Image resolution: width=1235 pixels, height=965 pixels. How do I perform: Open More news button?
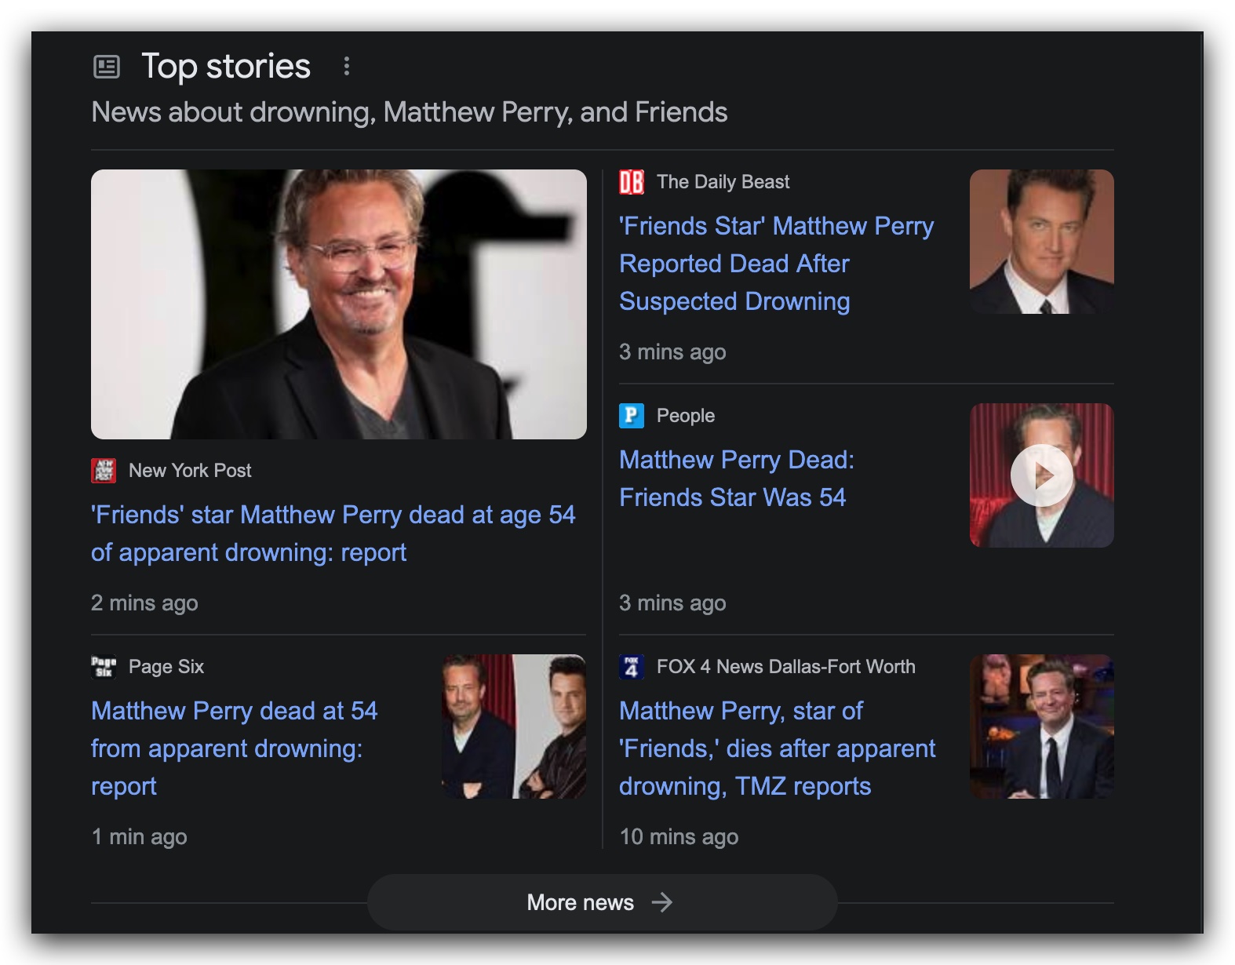tap(603, 902)
